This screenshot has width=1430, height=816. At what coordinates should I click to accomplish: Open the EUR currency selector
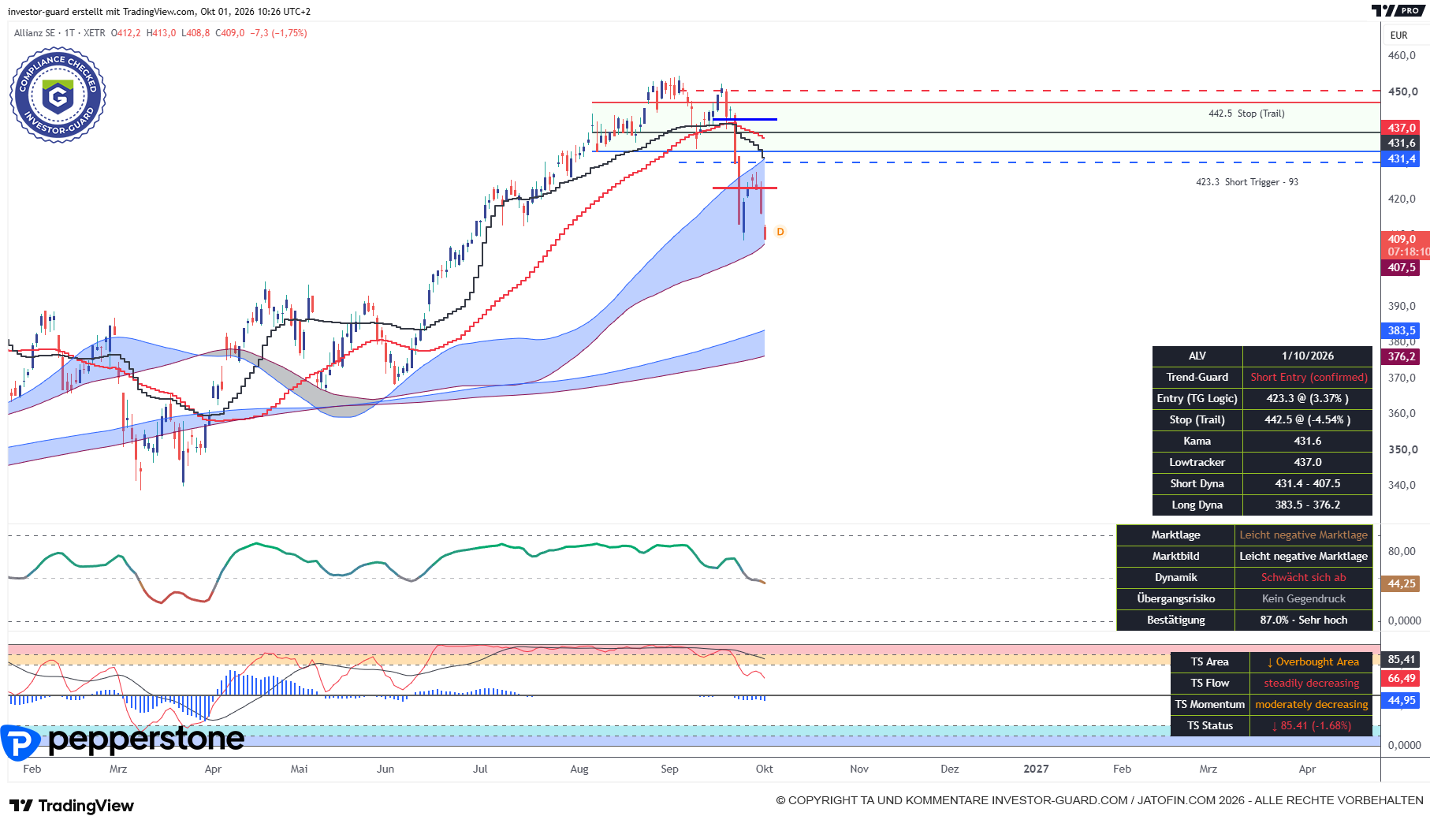[1398, 35]
